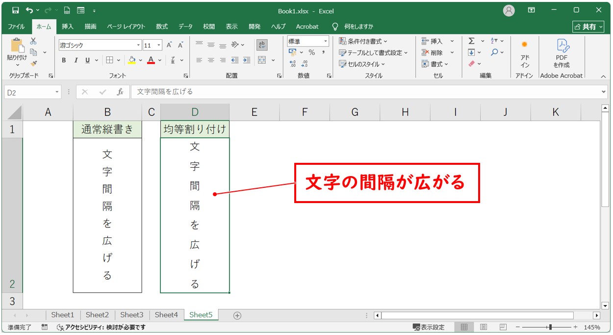
Task: Click the Insert (挿入) cells button
Action: [433, 41]
